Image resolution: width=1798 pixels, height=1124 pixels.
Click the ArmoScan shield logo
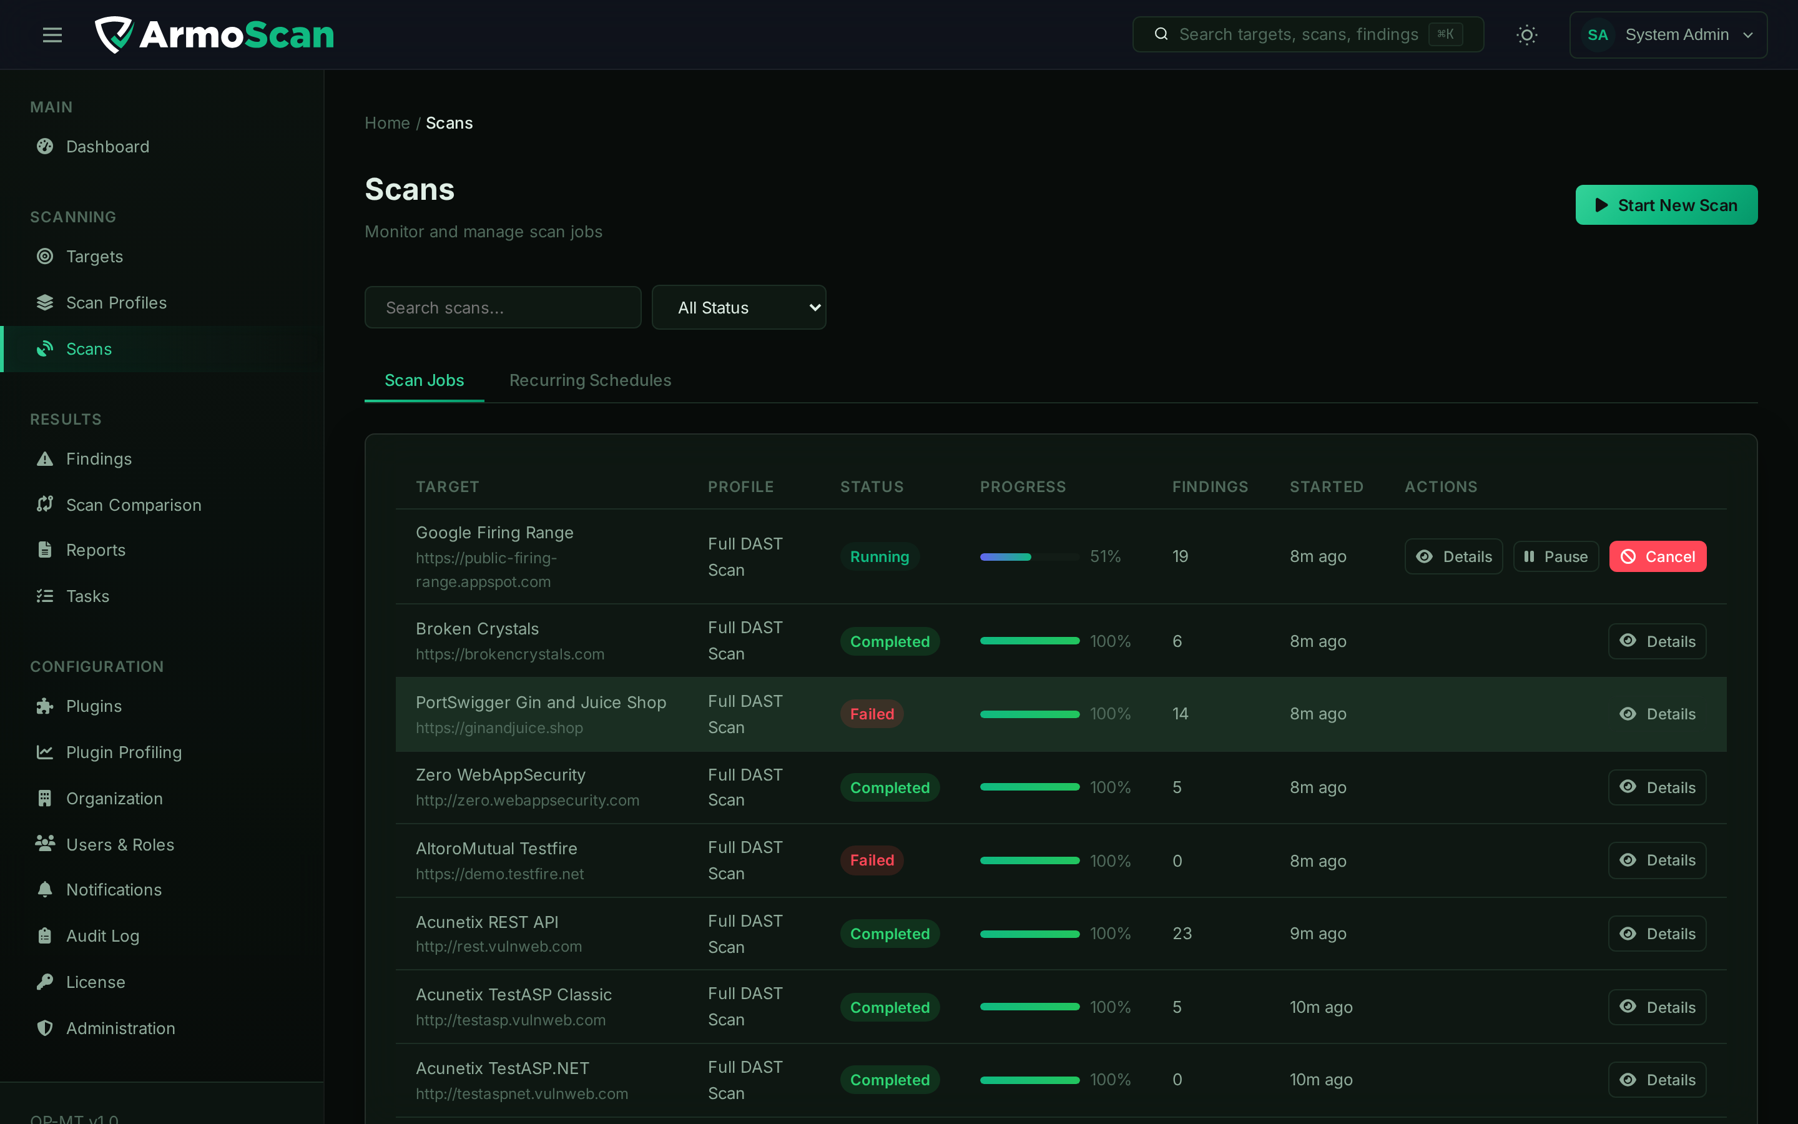[114, 35]
